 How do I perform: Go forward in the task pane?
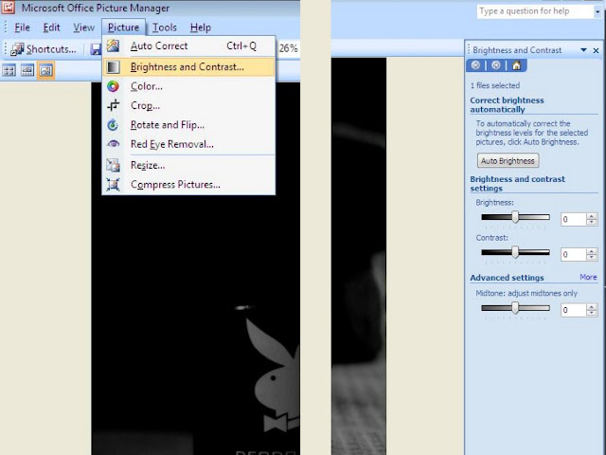coord(496,65)
